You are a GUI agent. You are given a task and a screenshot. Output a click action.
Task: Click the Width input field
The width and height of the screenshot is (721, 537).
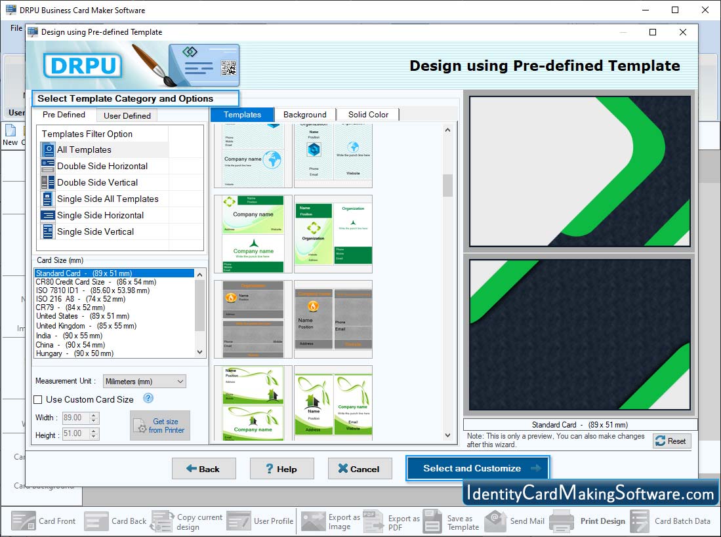[76, 418]
